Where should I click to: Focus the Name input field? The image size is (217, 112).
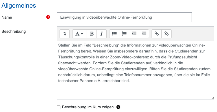pos(124,17)
